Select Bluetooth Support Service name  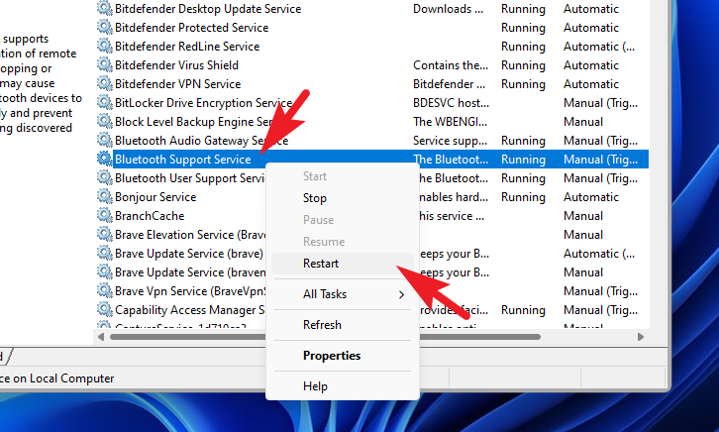point(183,160)
